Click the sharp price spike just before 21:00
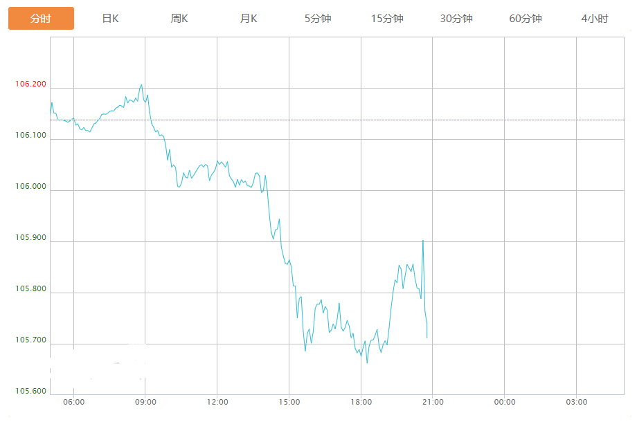Screen dimensions: 637x424 pos(422,241)
